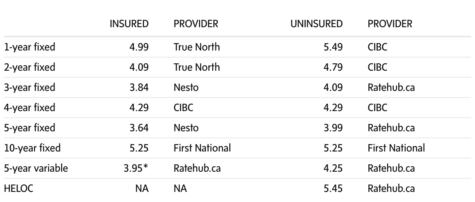This screenshot has height=202, width=475.
Task: Click the 3-year fixed row label
Action: click(30, 87)
